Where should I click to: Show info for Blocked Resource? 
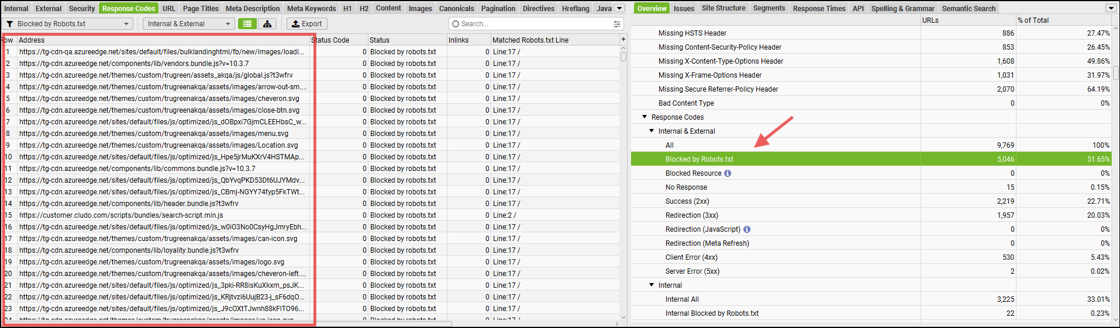pyautogui.click(x=728, y=173)
